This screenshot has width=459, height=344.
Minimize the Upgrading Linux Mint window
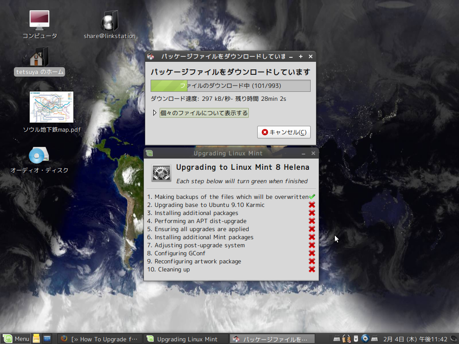click(x=303, y=154)
